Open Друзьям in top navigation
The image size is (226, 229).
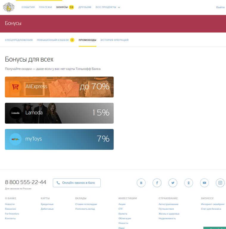pos(85,7)
